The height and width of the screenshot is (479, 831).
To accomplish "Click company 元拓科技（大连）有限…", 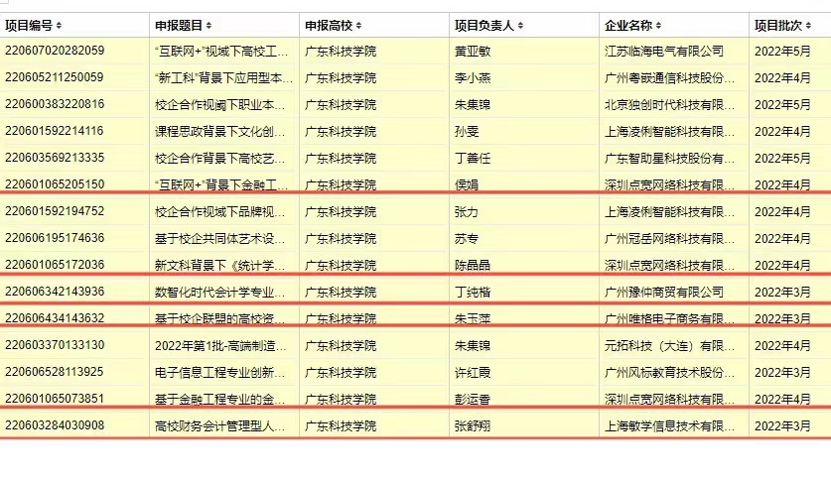I will 669,345.
